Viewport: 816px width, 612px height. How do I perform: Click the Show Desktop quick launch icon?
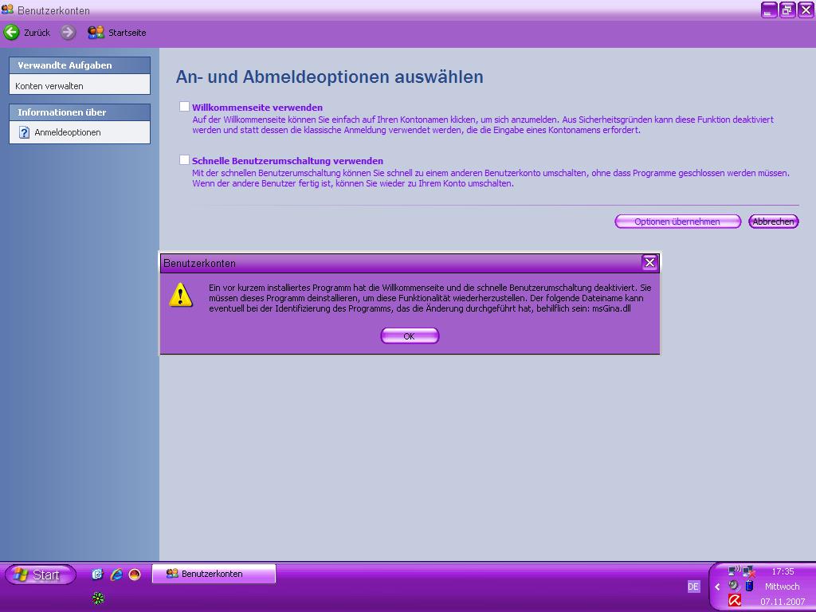coord(97,574)
